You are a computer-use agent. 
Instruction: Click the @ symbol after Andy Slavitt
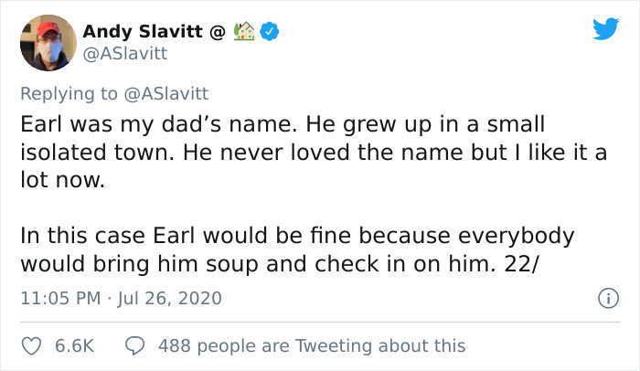click(x=217, y=33)
